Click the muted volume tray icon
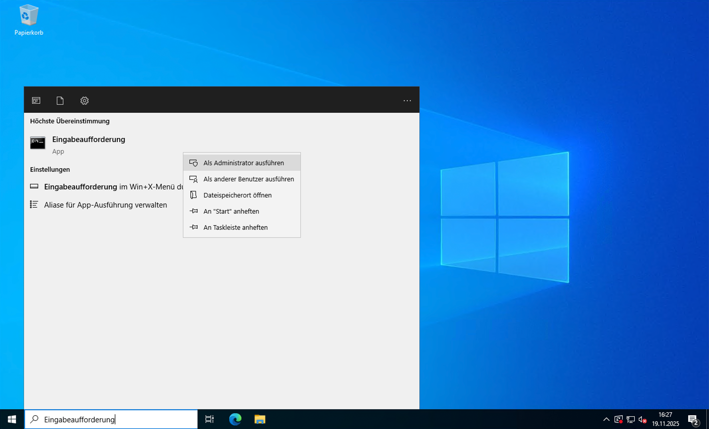The image size is (709, 429). 642,420
